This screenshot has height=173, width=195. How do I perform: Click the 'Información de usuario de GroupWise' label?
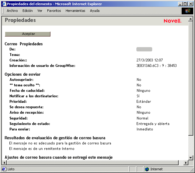coord(43,66)
